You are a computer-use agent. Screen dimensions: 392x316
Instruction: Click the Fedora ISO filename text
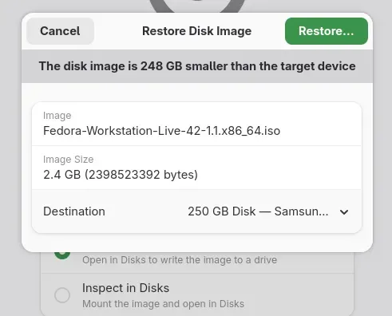[x=161, y=131]
